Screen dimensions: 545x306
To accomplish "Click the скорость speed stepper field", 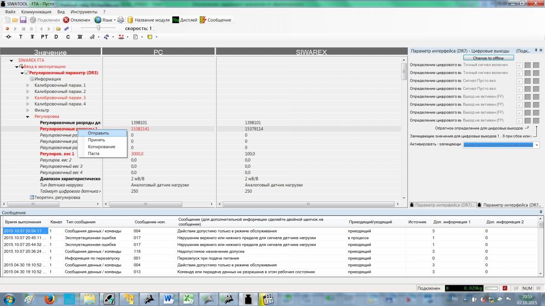I will (139, 29).
